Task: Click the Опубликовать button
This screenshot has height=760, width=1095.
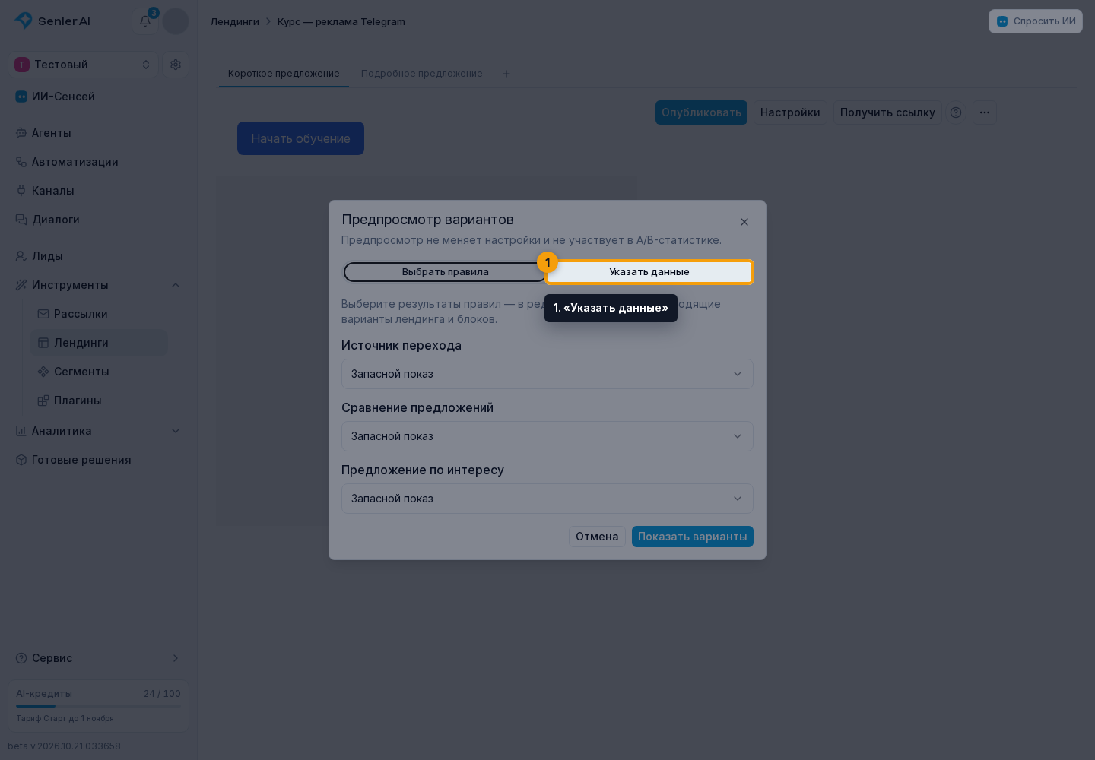Action: pos(701,112)
